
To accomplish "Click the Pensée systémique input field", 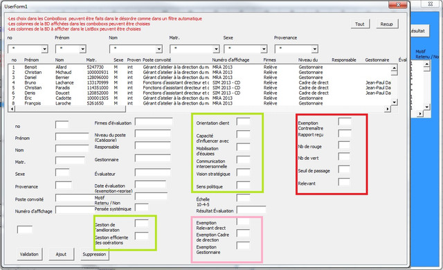I will coord(142,207).
